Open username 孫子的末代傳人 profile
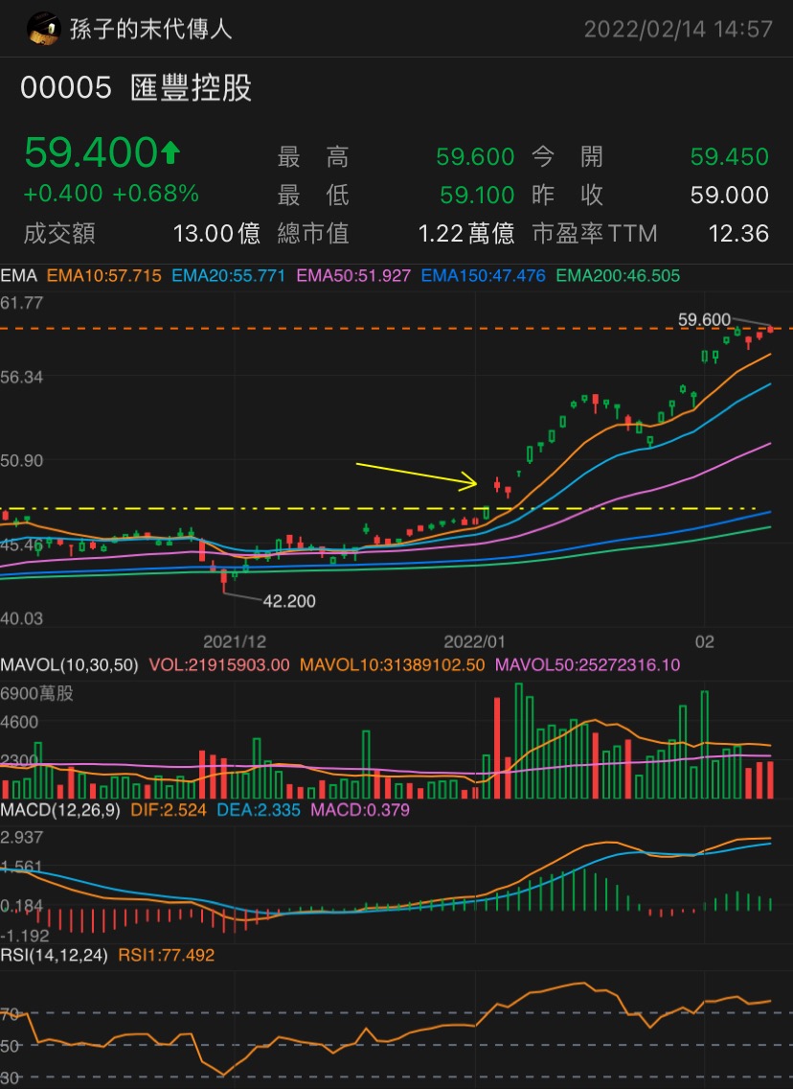 click(x=150, y=29)
